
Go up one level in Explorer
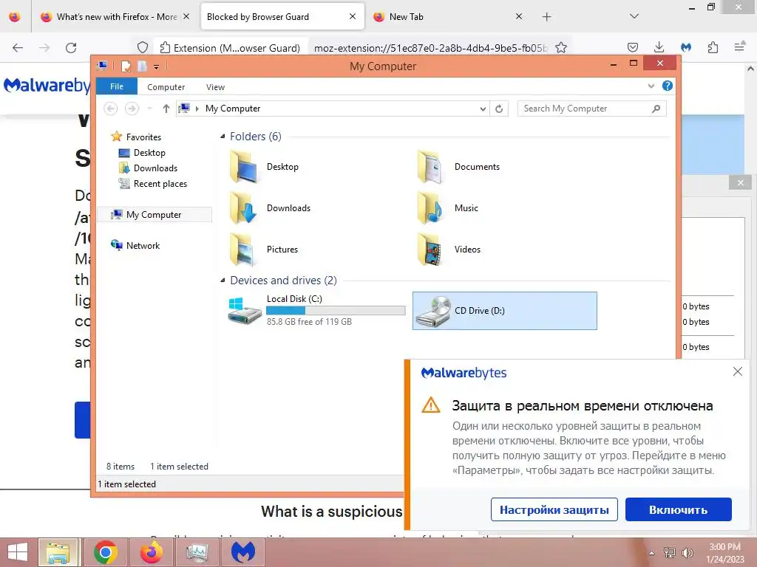(x=166, y=109)
